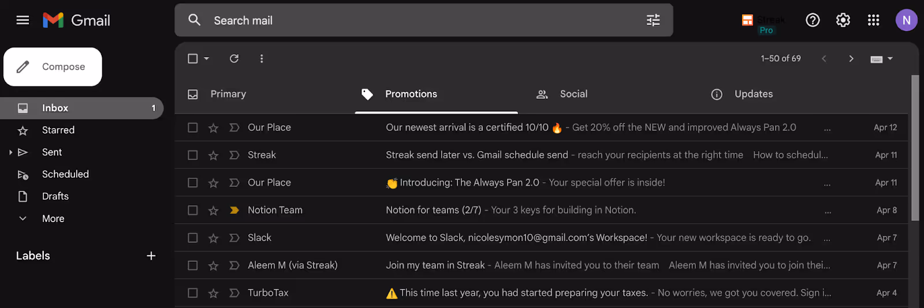The image size is (924, 308).
Task: Mark the Streak email as important
Action: [234, 155]
